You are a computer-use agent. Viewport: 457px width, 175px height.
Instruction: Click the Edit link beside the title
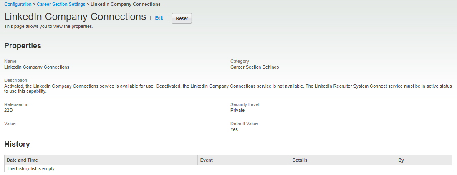[159, 18]
